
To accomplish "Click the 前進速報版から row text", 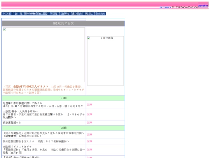I will tap(12, 122).
